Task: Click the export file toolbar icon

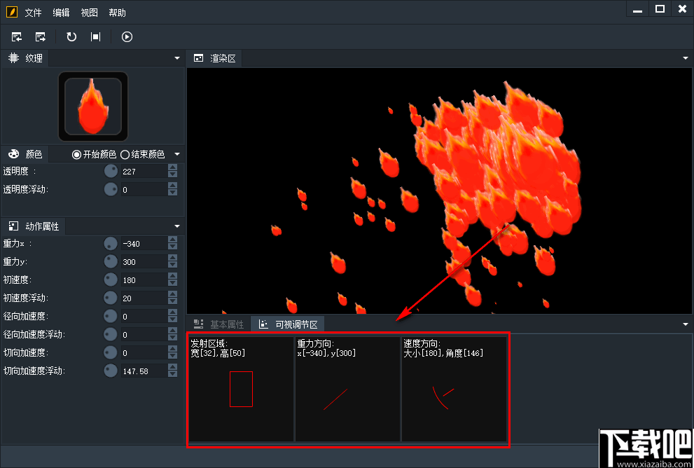Action: [x=41, y=36]
